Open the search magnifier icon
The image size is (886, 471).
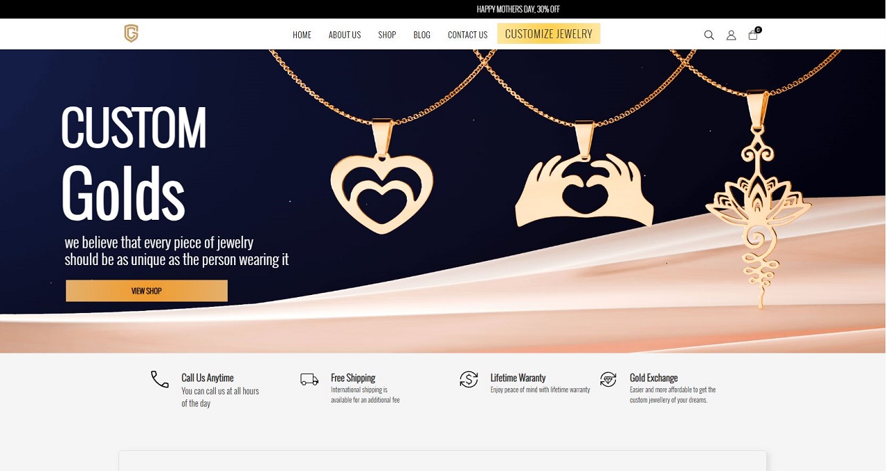(x=709, y=35)
